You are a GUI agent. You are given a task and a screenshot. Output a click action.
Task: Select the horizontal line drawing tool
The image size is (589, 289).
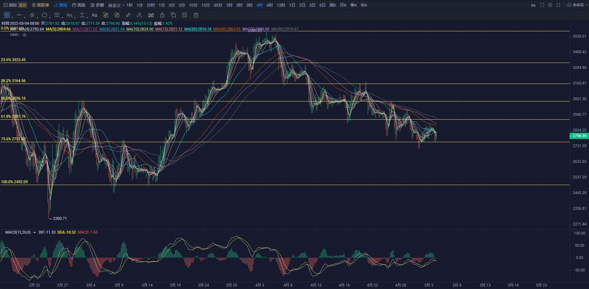pos(19,15)
